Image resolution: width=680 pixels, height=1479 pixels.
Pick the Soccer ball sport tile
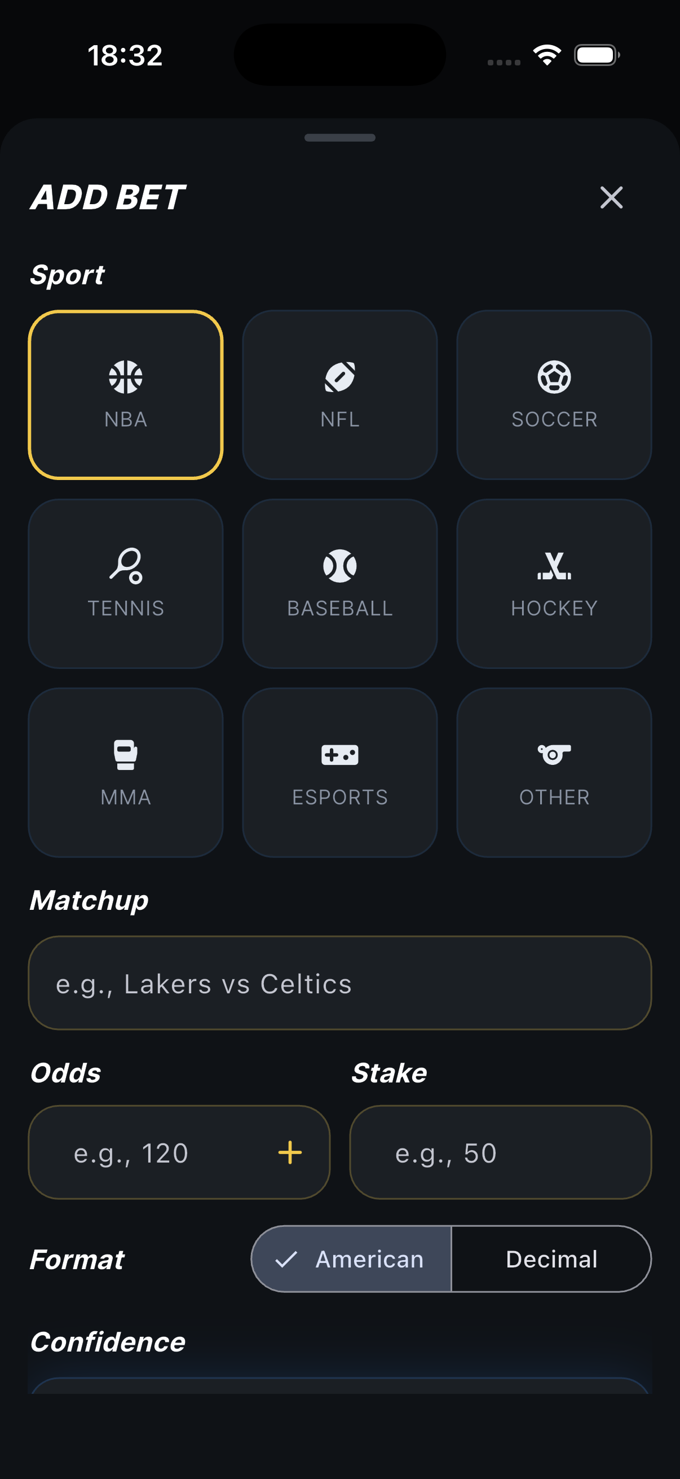[554, 394]
